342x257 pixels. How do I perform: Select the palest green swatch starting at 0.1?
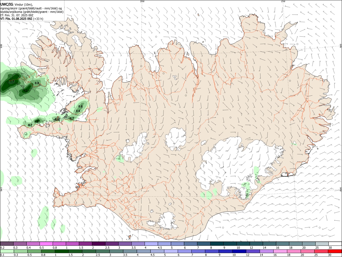(7, 251)
